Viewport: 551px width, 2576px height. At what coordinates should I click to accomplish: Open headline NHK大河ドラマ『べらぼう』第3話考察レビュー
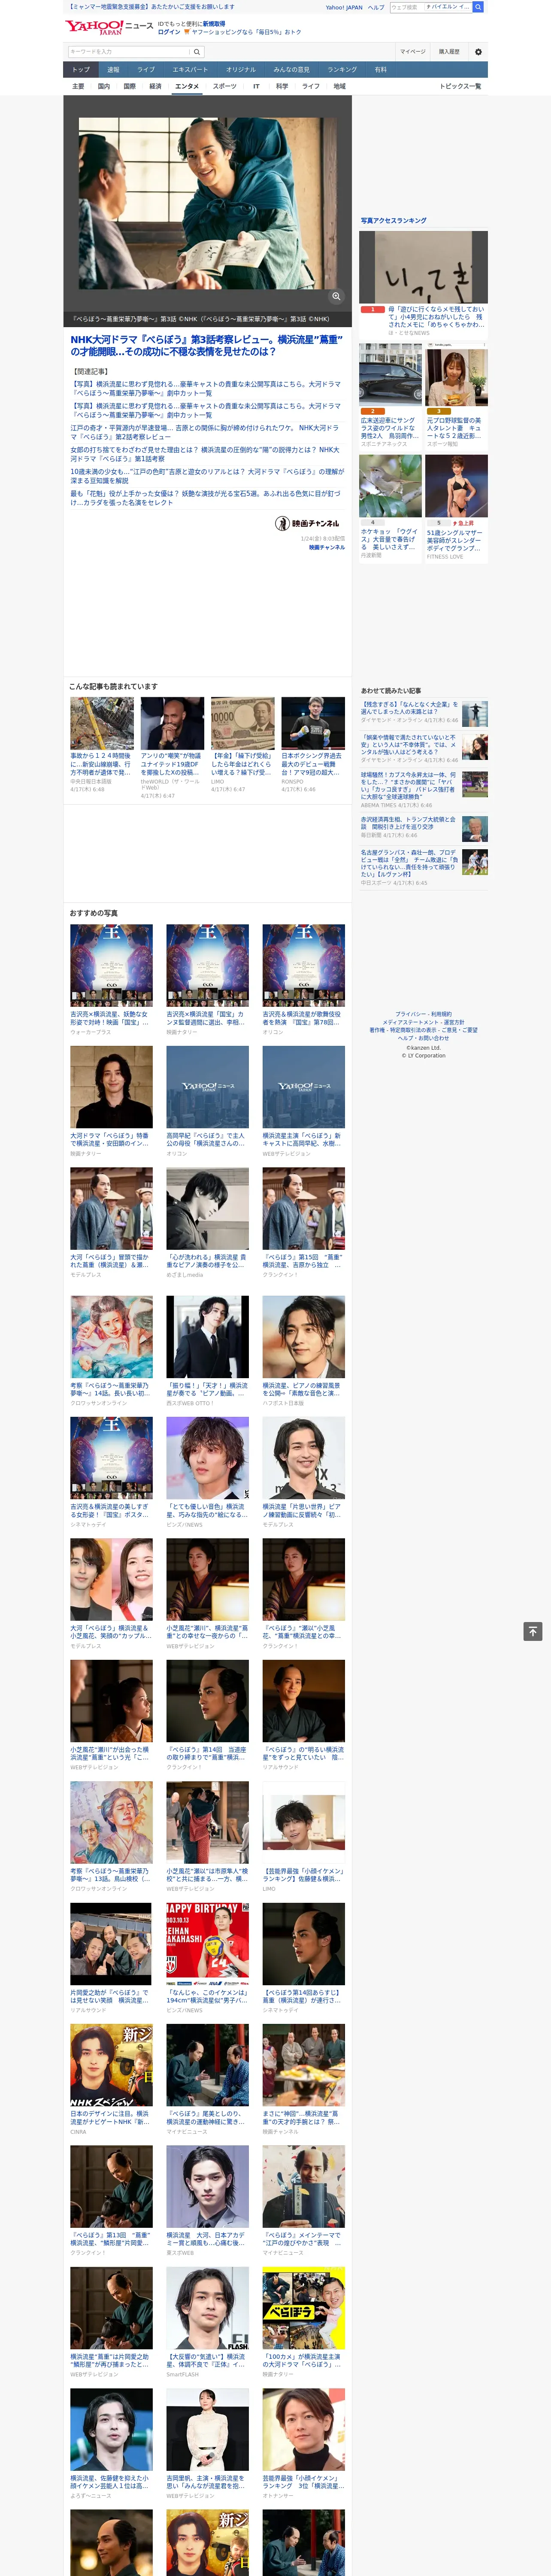point(206,346)
